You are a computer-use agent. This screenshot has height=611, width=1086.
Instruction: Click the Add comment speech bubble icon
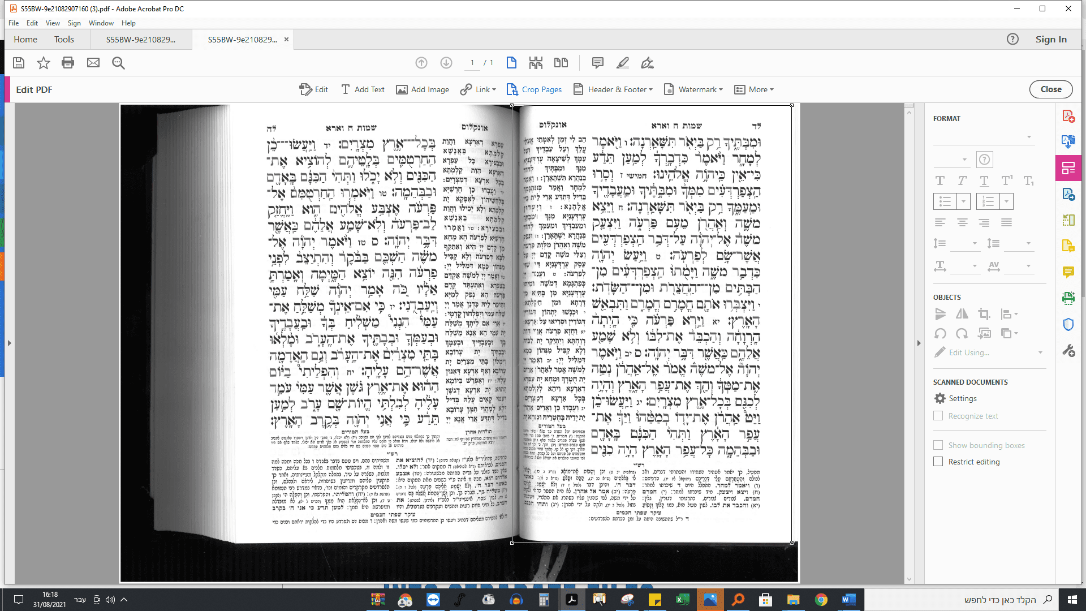[x=597, y=63]
